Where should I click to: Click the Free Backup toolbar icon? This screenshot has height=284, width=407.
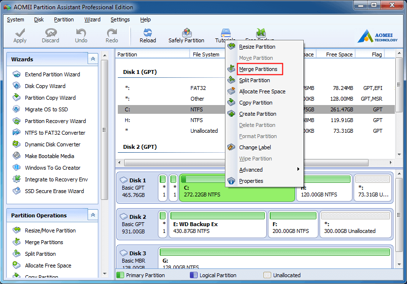click(x=260, y=33)
